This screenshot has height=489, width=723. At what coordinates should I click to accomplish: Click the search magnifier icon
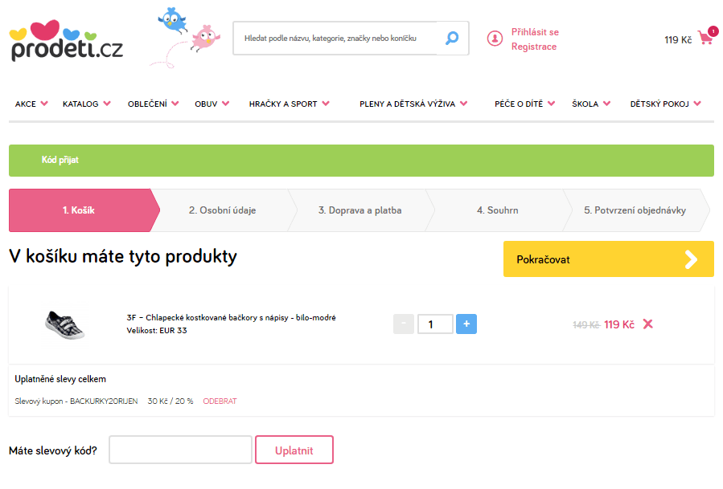tap(452, 38)
